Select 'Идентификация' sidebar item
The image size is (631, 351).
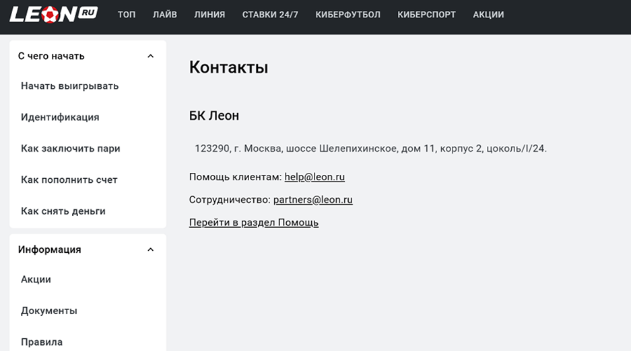coord(60,117)
